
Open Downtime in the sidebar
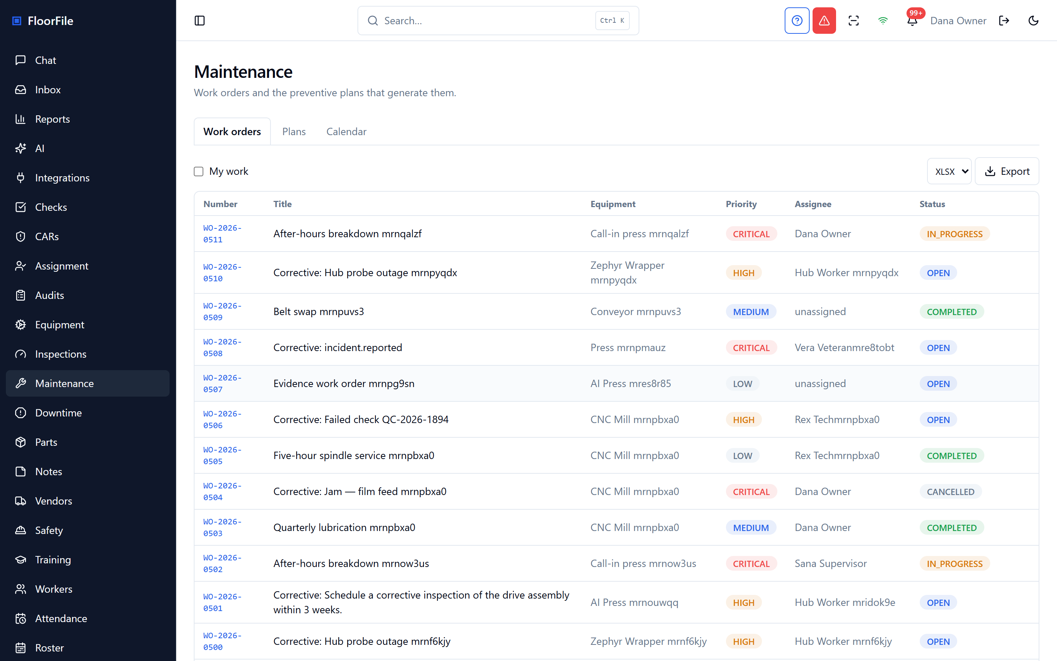point(87,413)
